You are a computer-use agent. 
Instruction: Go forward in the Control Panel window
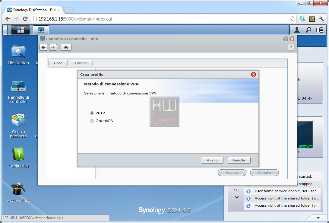click(53, 47)
